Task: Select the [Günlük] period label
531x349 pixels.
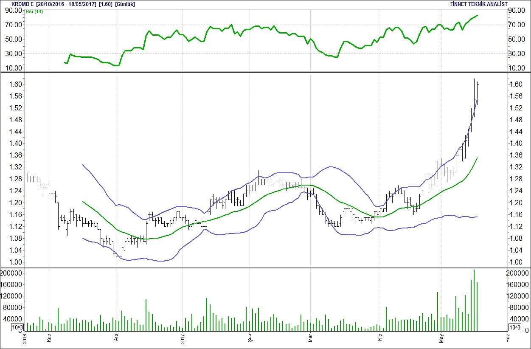Action: [125, 4]
